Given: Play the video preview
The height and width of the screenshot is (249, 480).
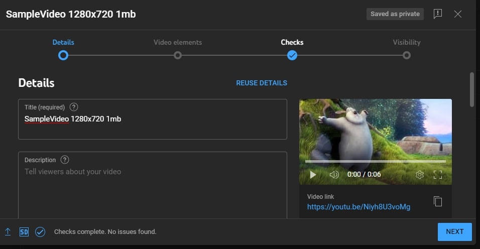Looking at the screenshot, I should point(313,174).
